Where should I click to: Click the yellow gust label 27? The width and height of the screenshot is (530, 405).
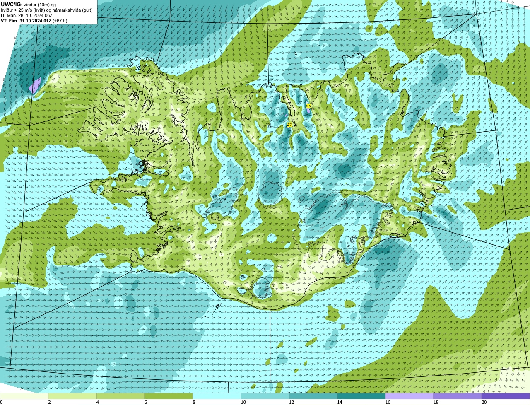289,124
